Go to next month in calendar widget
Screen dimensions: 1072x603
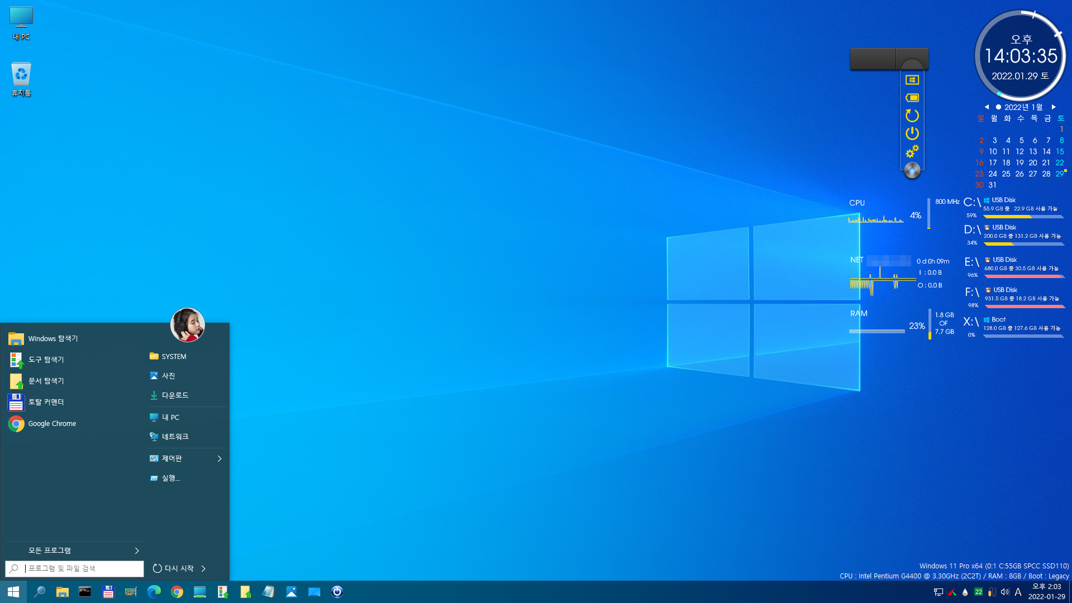click(x=1054, y=107)
